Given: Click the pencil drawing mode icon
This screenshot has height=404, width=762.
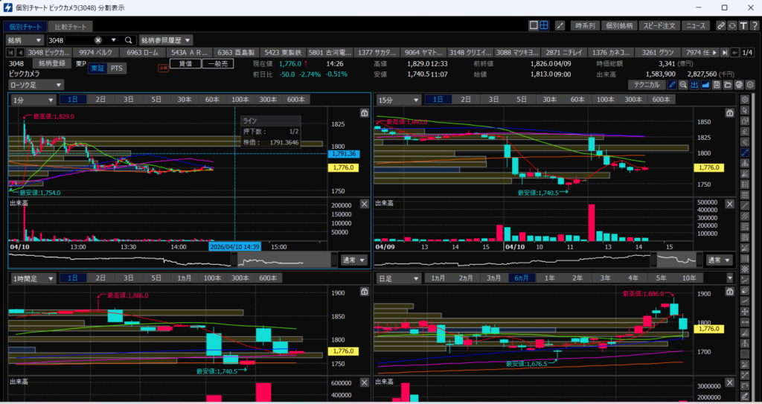Looking at the screenshot, I should [673, 85].
